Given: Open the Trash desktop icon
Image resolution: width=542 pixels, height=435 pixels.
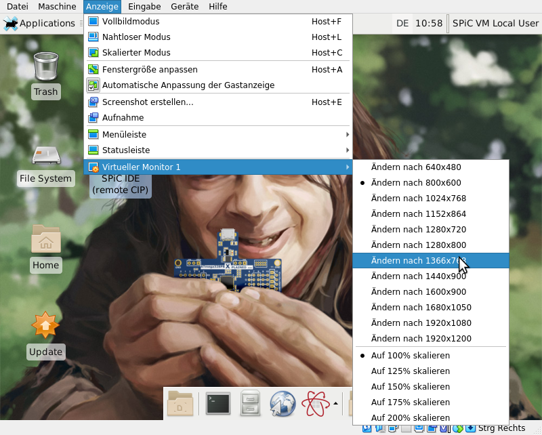Looking at the screenshot, I should click(x=46, y=66).
